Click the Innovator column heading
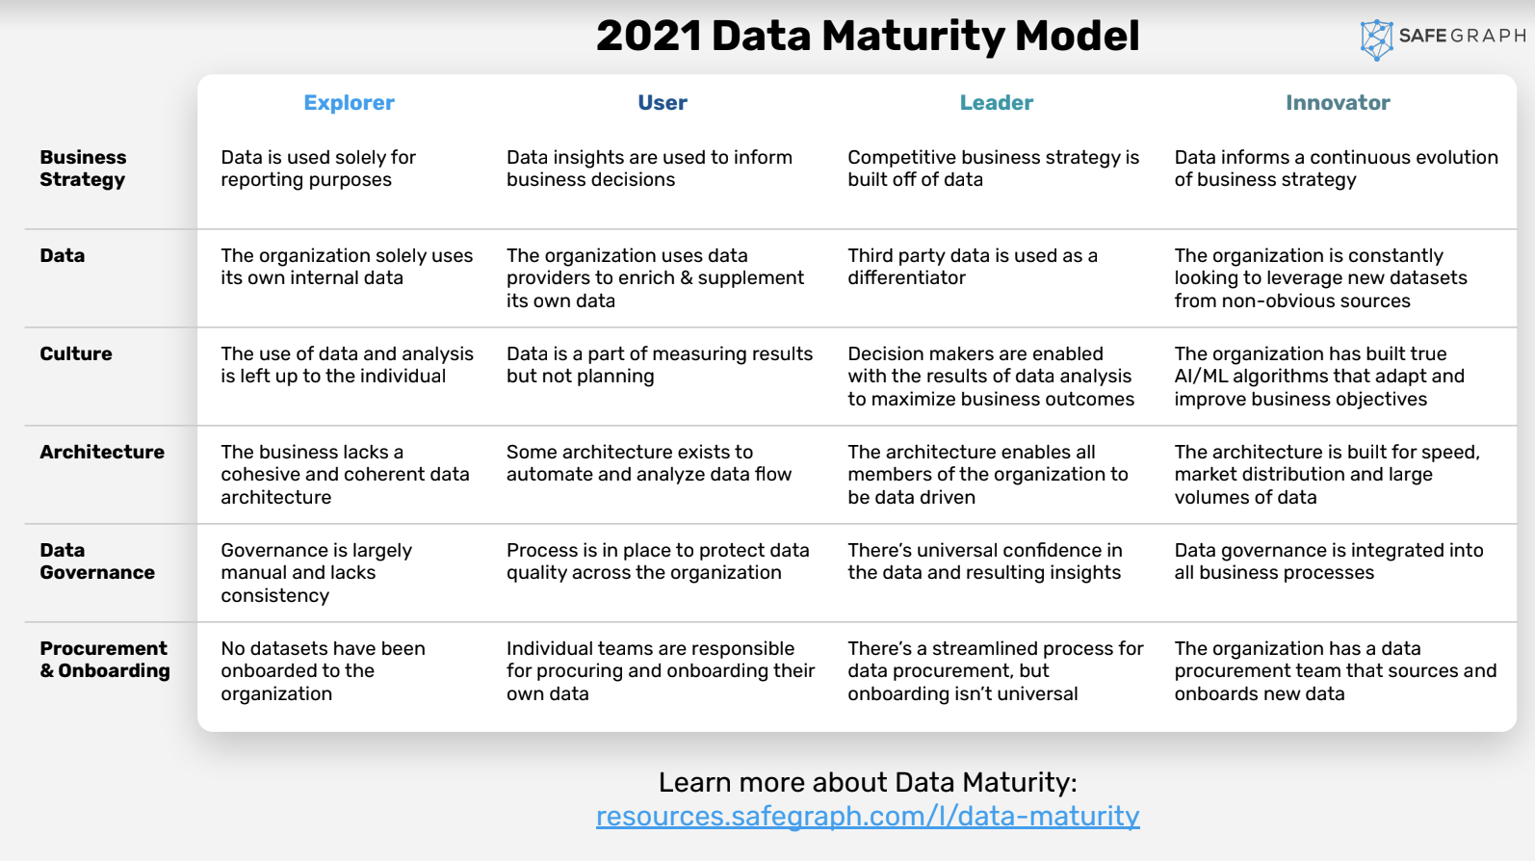The height and width of the screenshot is (861, 1535). (1338, 103)
